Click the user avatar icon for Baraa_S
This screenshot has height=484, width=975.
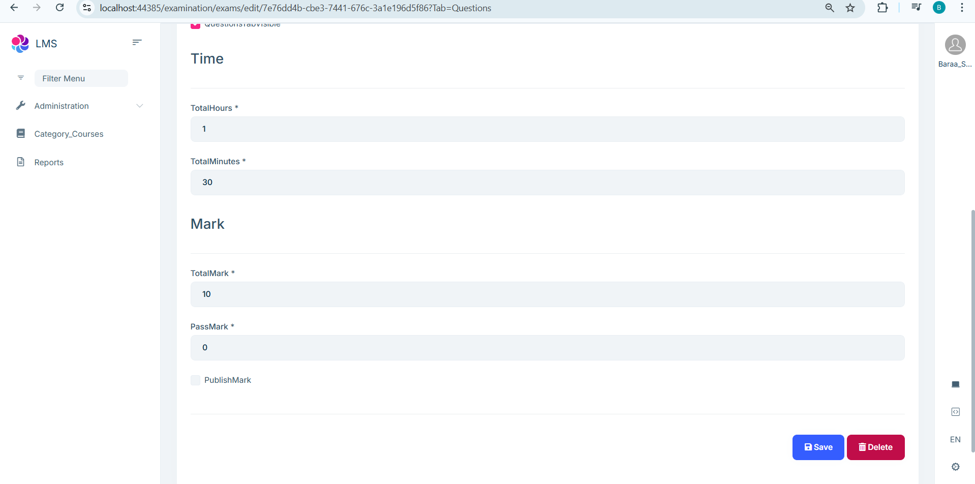[x=955, y=45]
